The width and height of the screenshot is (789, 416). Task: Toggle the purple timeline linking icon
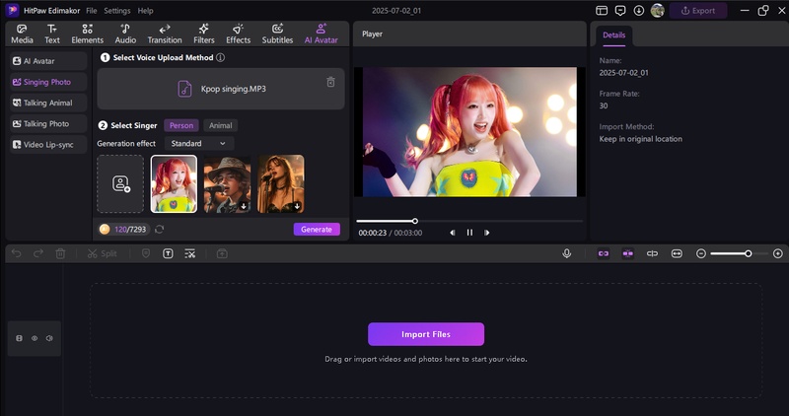click(628, 253)
